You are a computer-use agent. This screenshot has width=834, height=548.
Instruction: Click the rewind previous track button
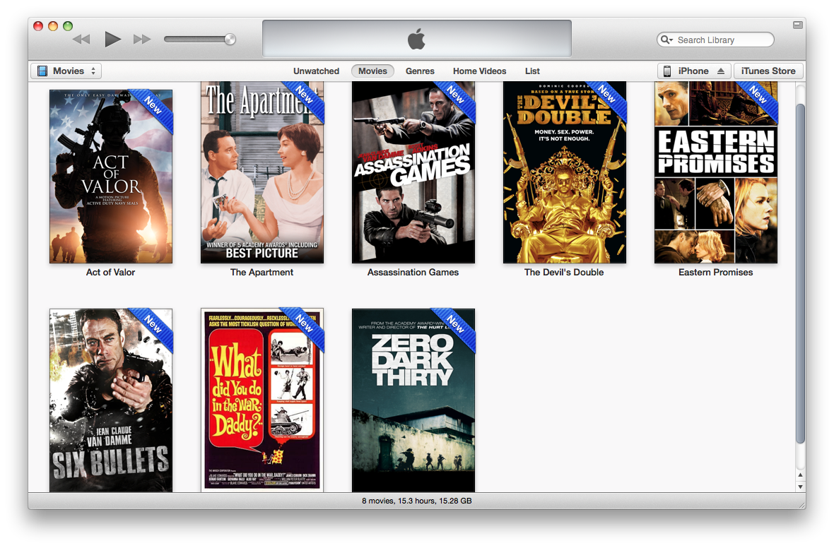pyautogui.click(x=81, y=40)
